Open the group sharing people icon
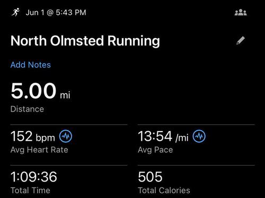The image size is (265, 198). point(241,12)
